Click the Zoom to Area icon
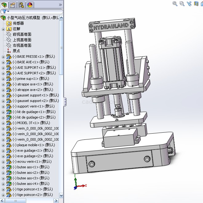The width and height of the screenshot is (203, 203). click(182, 4)
